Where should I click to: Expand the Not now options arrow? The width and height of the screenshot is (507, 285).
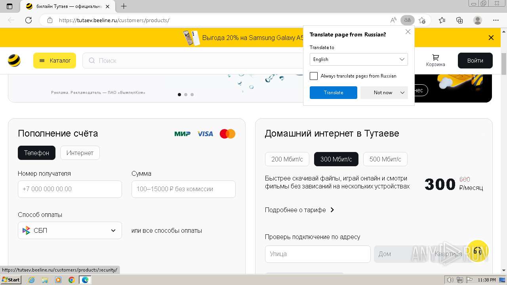click(x=402, y=93)
